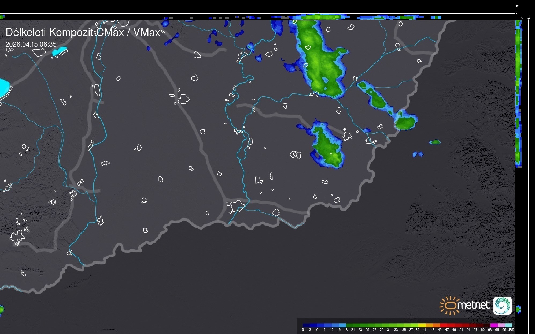The height and width of the screenshot is (334, 535).
Task: Click the teal spiral logo badge
Action: point(502,305)
